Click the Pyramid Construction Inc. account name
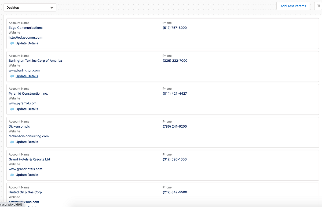Image resolution: width=322 pixels, height=207 pixels. tap(28, 94)
